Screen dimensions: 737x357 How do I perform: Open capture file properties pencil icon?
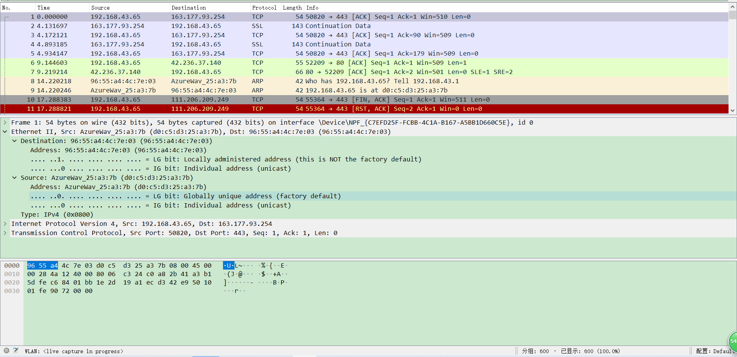click(16, 350)
